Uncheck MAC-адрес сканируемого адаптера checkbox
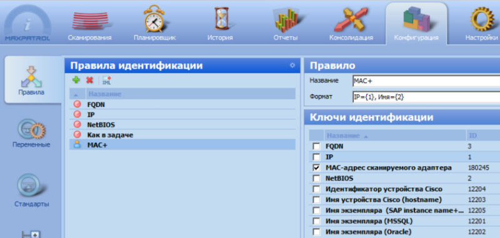500x238 pixels. 316,167
